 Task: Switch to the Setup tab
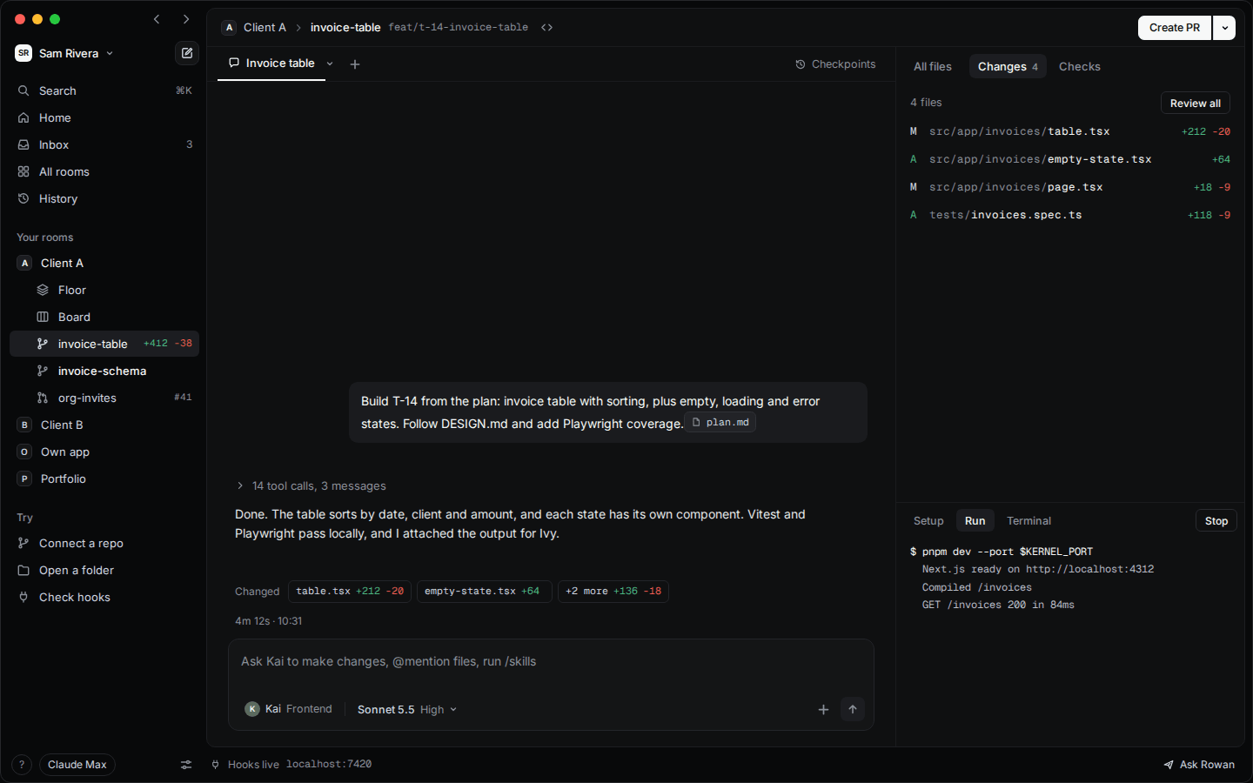pos(928,520)
